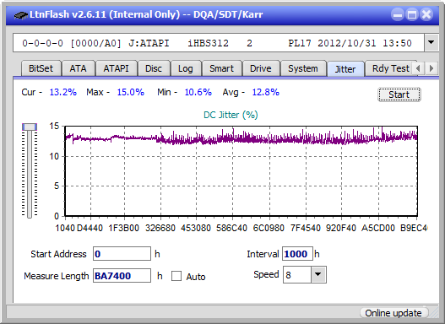
Task: Click the x-axis label 1F3B00
Action: click(124, 228)
